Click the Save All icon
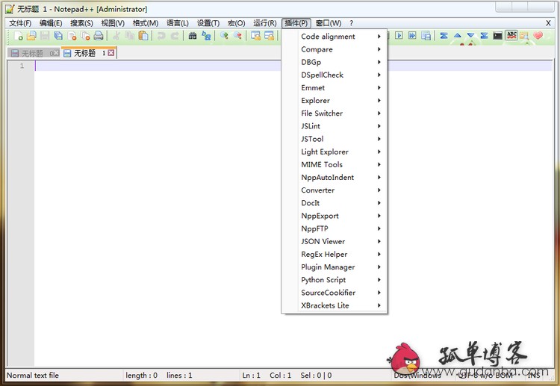The image size is (560, 386). coord(58,36)
